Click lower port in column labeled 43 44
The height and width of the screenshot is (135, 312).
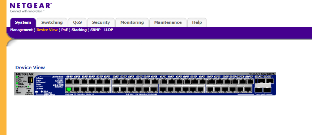pyautogui.click(x=233, y=89)
